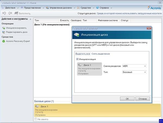Click the help question mark icon
The image size is (163, 123).
click(x=98, y=8)
